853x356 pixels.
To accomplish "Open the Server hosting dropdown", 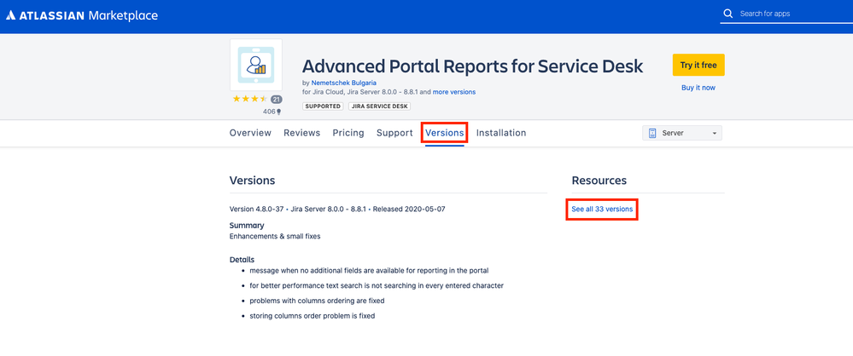I will click(x=682, y=133).
